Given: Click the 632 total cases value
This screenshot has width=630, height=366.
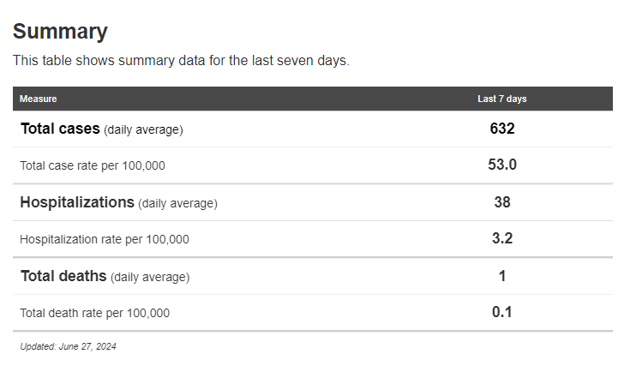Looking at the screenshot, I should pos(501,129).
